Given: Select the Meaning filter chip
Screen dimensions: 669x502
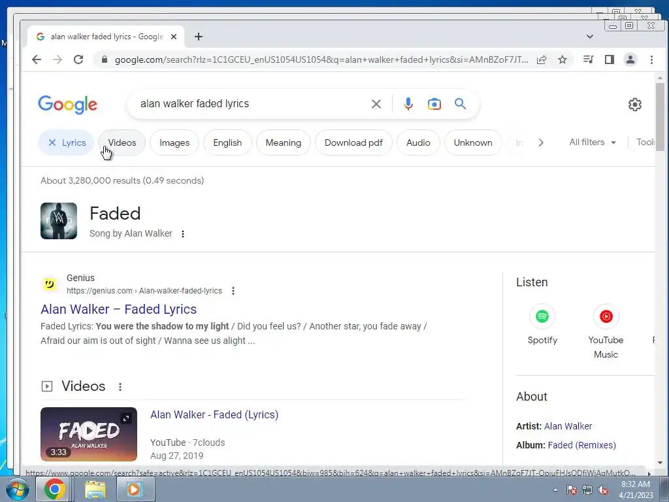Looking at the screenshot, I should coord(284,142).
